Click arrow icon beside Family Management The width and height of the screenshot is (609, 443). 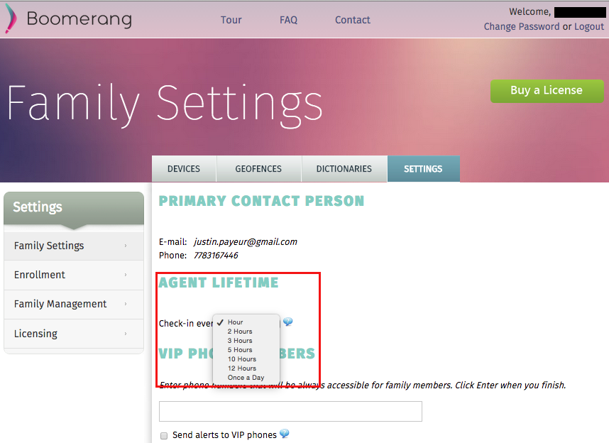pos(126,304)
